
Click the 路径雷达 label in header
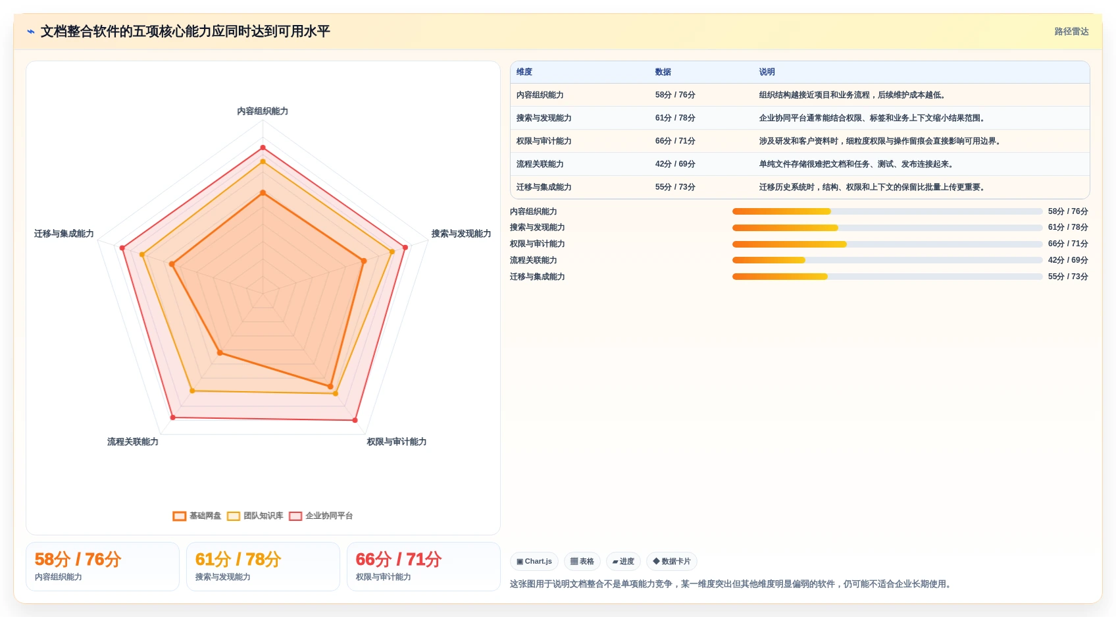click(x=1071, y=32)
